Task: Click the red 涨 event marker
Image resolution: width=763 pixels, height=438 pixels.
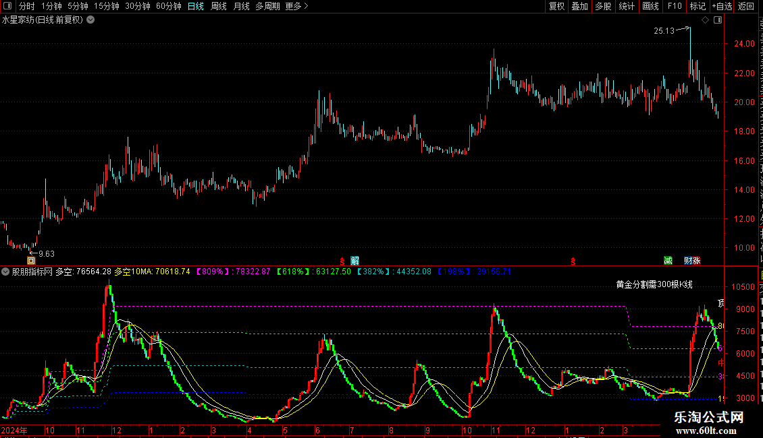Action: click(x=696, y=261)
